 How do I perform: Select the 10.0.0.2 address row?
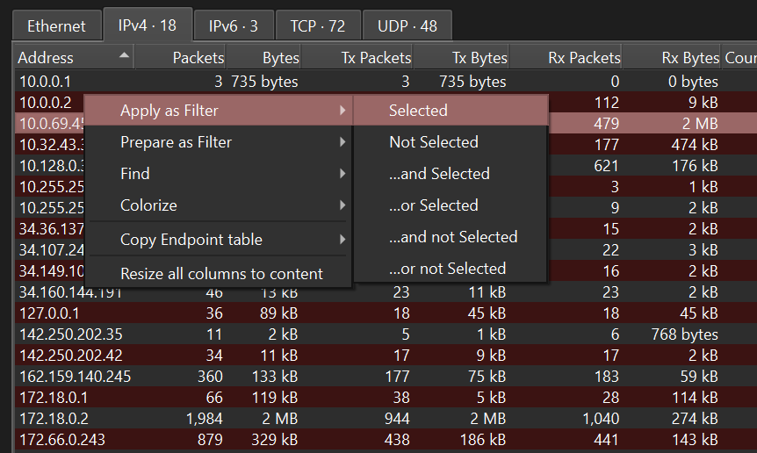(45, 102)
